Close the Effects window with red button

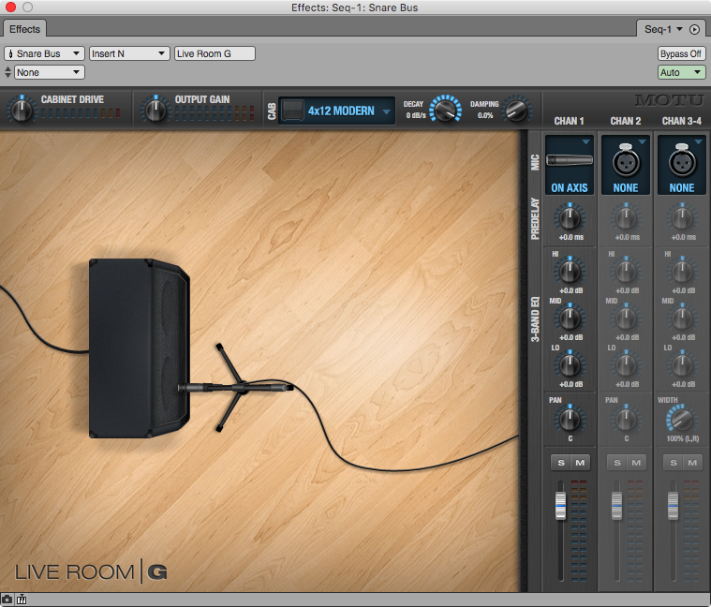pyautogui.click(x=10, y=7)
